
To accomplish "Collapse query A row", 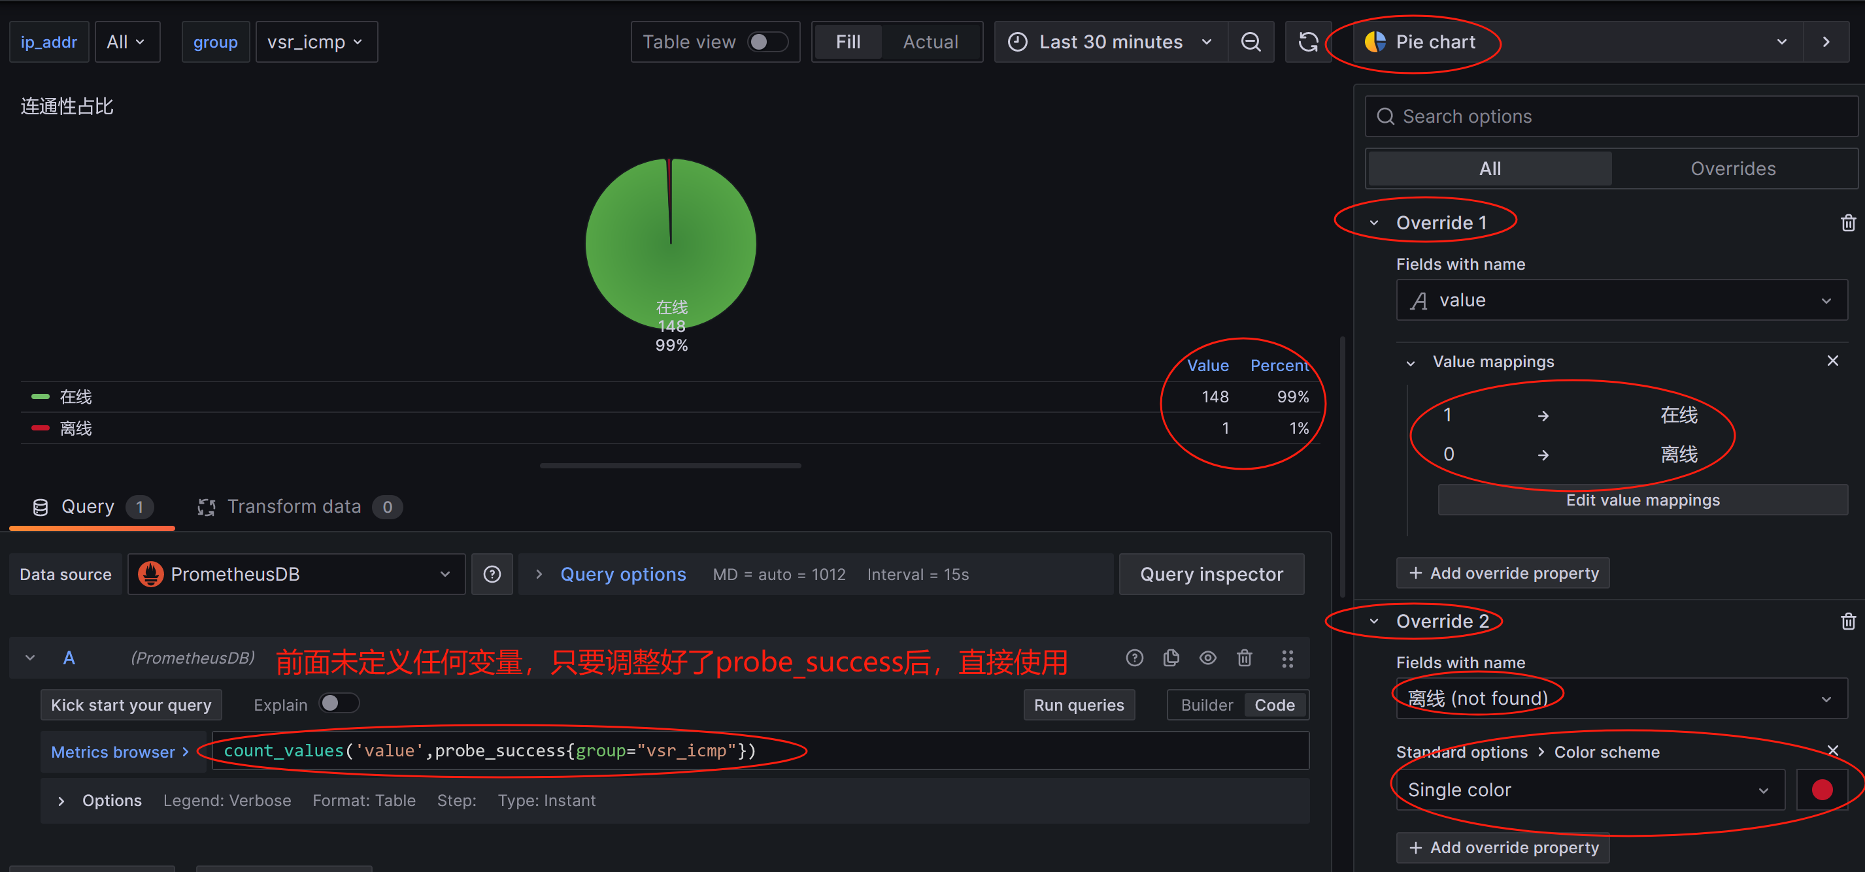I will [29, 658].
